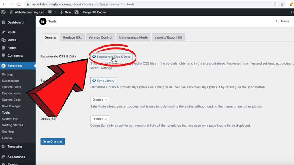The image size is (294, 165).
Task: Open the Safe Mode Disable dropdown
Action: pyautogui.click(x=99, y=100)
